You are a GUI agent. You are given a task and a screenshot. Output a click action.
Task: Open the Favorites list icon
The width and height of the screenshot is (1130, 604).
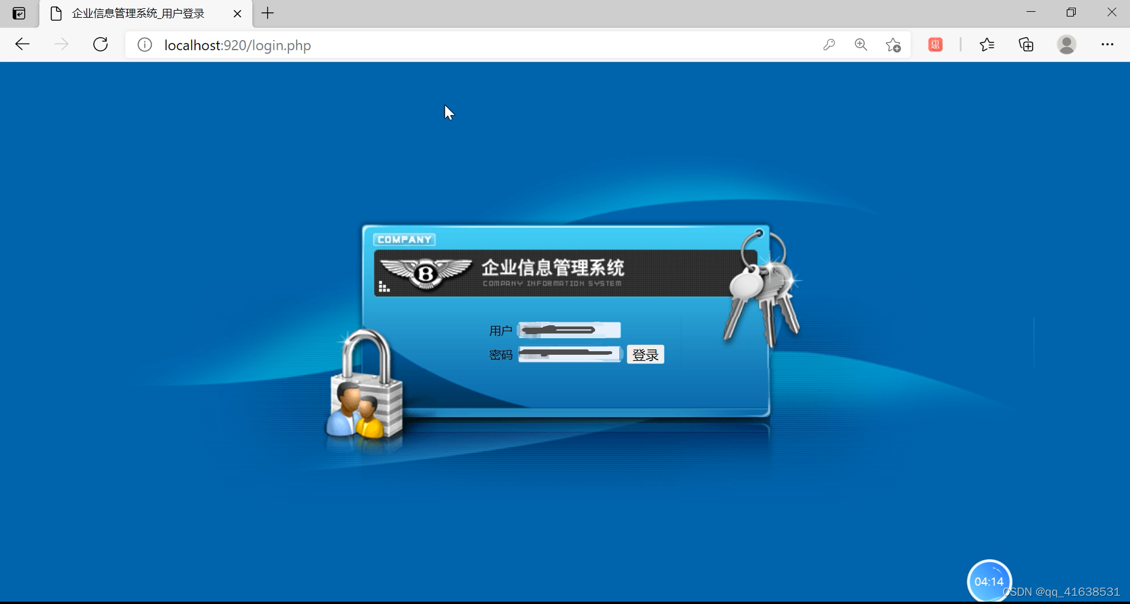[987, 45]
